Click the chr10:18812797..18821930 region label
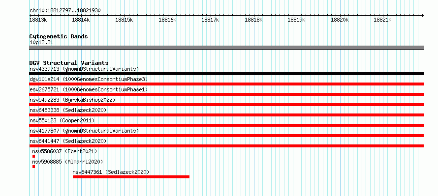Image resolution: width=438 pixels, height=196 pixels. pyautogui.click(x=65, y=11)
